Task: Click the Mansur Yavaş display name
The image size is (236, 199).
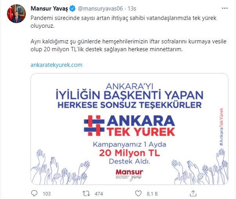Action: pyautogui.click(x=49, y=9)
